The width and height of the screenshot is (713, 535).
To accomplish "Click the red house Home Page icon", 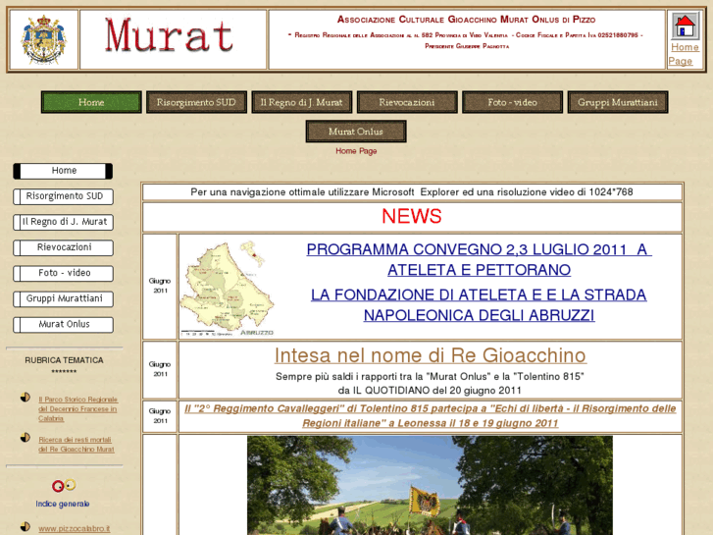I will point(685,26).
